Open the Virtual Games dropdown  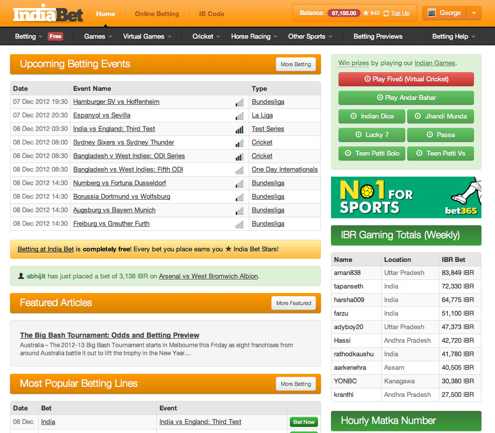(147, 36)
